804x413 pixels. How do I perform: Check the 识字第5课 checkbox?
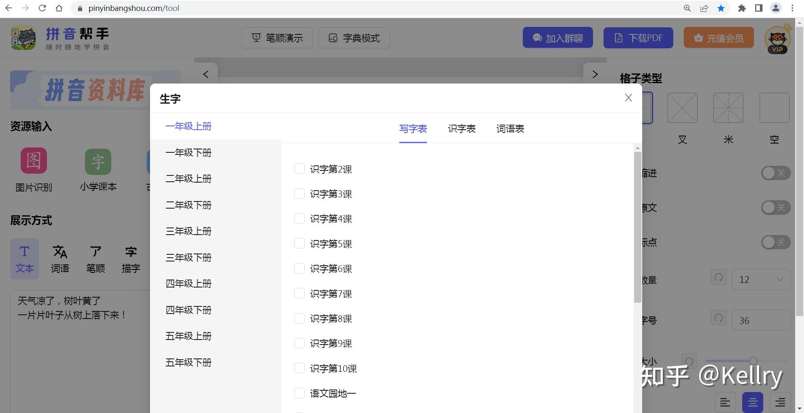299,243
